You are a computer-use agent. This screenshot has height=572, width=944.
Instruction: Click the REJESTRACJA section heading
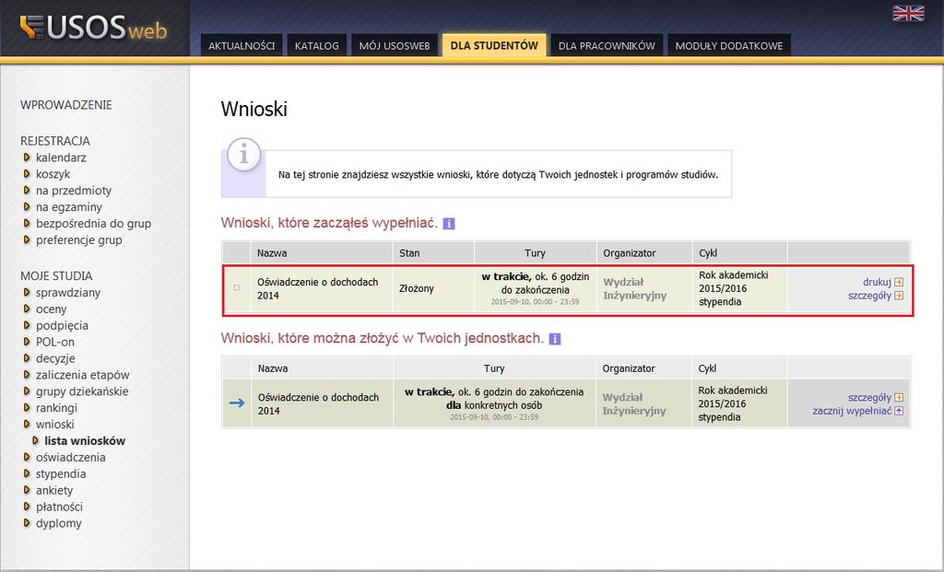(x=55, y=141)
